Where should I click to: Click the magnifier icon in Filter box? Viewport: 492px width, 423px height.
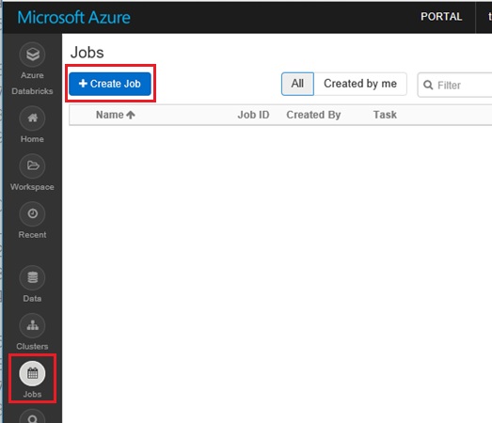click(x=428, y=85)
